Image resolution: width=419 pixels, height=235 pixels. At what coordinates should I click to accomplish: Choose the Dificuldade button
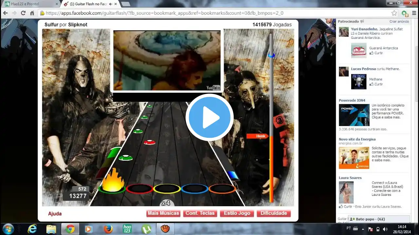pos(274,213)
